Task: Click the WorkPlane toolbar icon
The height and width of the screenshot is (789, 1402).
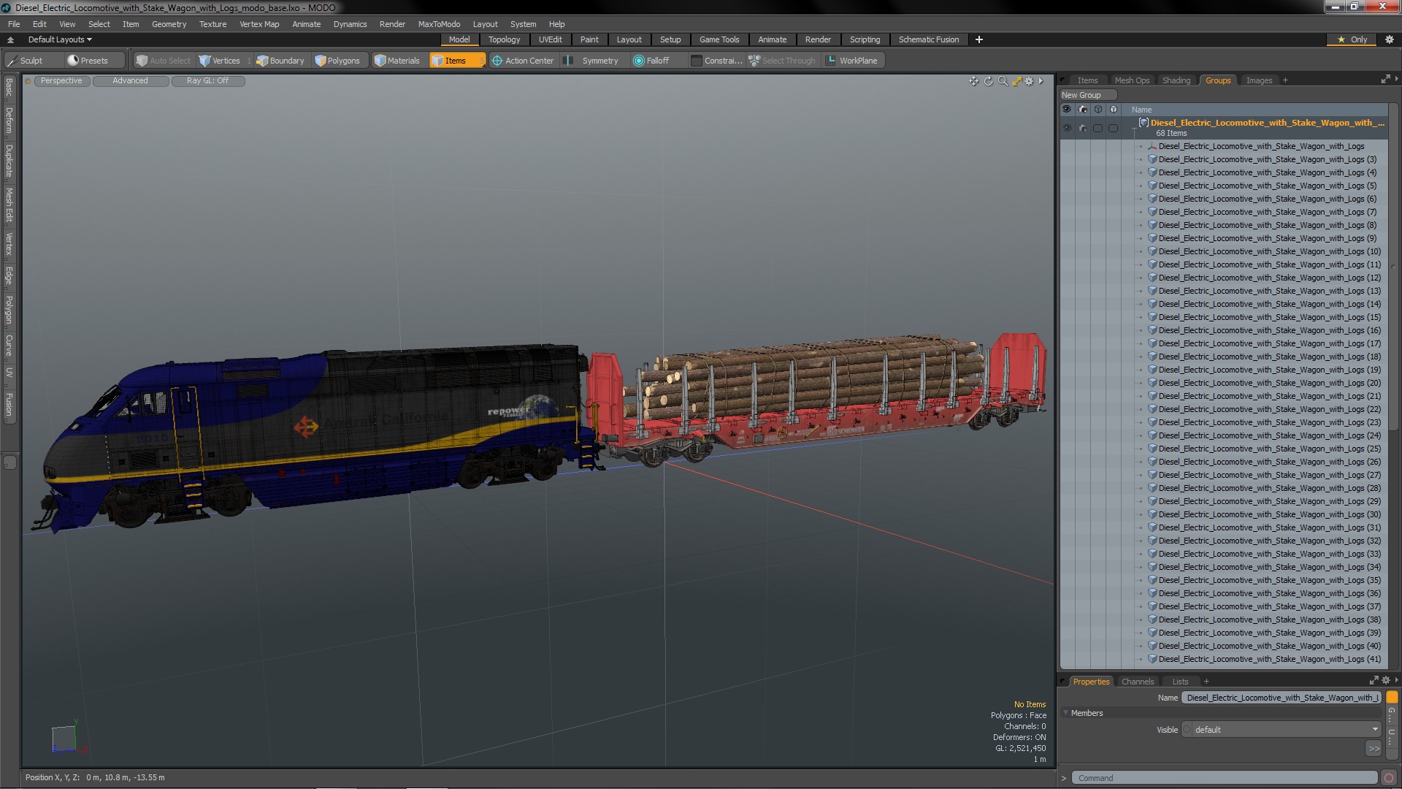Action: point(830,61)
